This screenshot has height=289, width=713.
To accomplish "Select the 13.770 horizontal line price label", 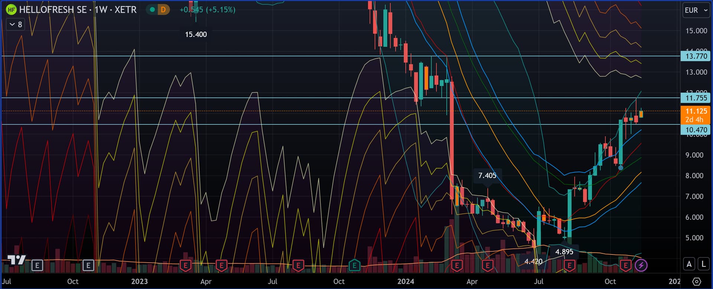I will pyautogui.click(x=695, y=56).
